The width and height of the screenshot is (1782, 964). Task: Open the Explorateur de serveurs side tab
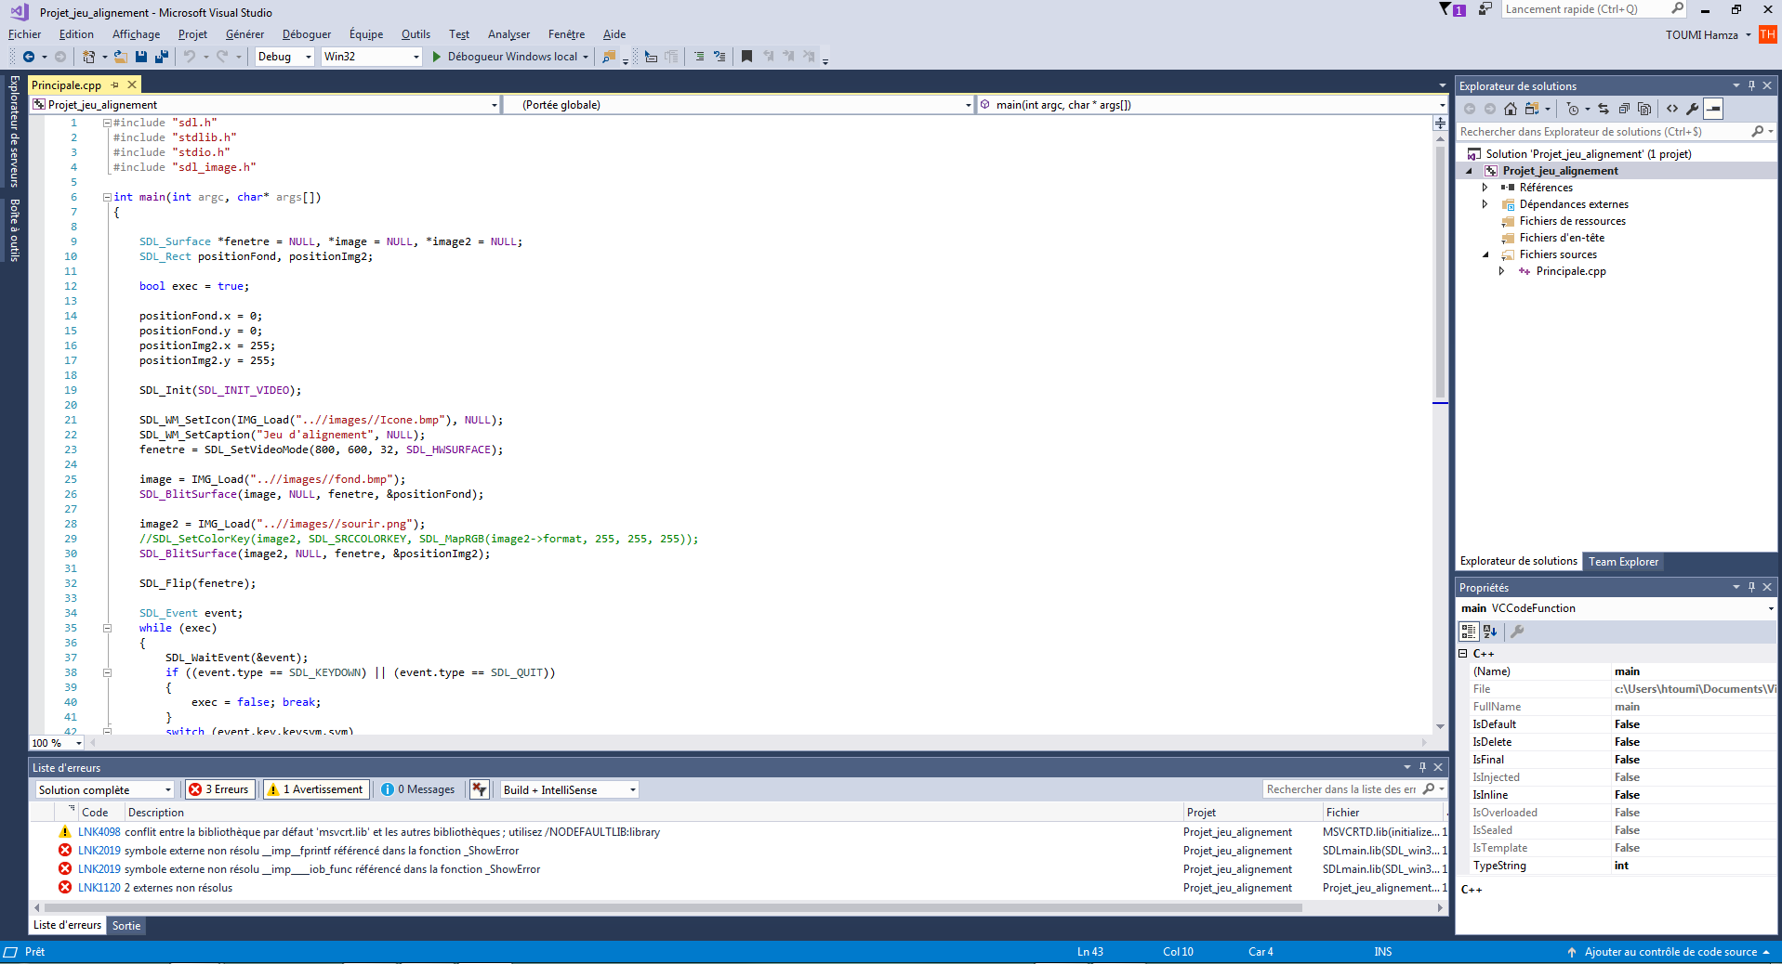14,131
